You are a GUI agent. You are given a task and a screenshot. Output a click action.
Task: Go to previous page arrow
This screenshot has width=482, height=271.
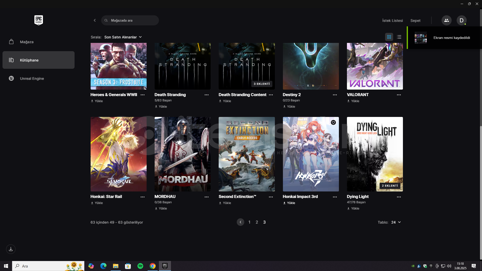click(x=240, y=222)
